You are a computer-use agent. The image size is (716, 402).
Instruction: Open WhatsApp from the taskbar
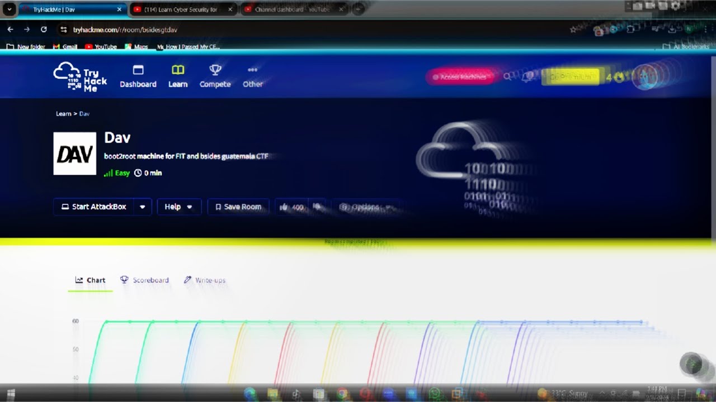click(x=434, y=394)
